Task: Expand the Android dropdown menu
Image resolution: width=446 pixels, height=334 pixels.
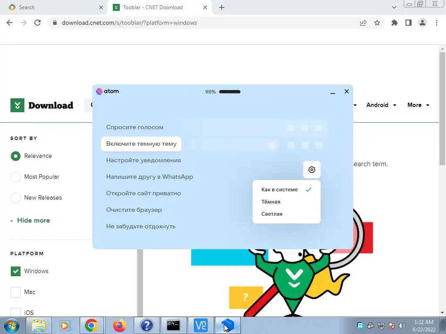Action: [x=381, y=105]
